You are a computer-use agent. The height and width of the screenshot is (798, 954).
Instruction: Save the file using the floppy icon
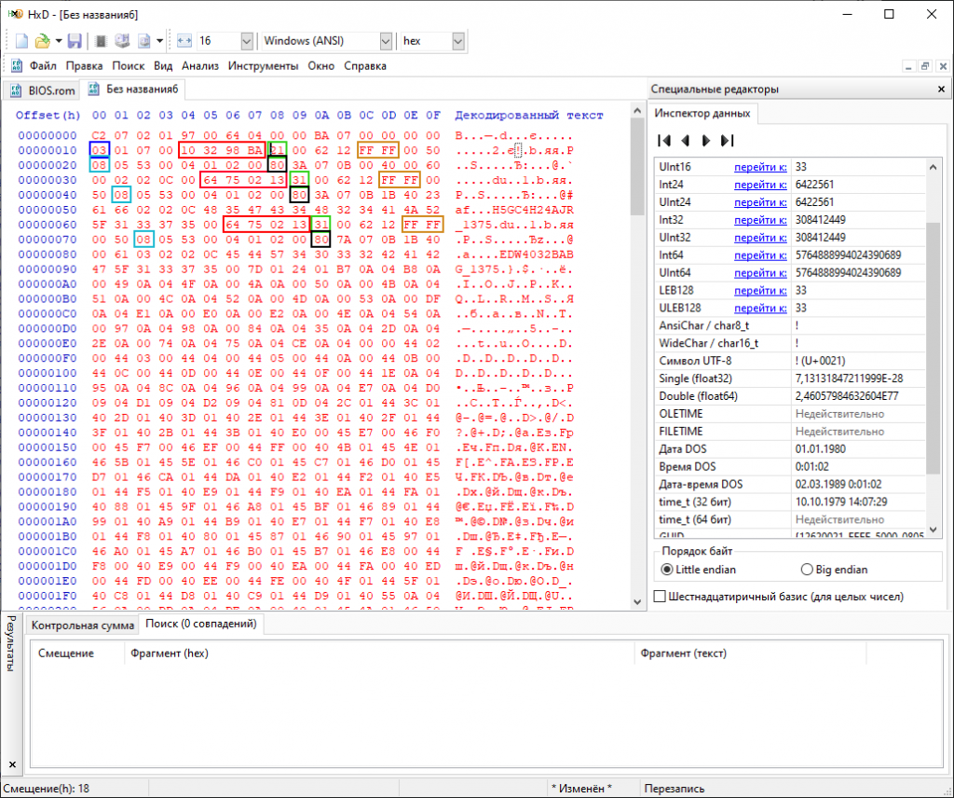(75, 41)
